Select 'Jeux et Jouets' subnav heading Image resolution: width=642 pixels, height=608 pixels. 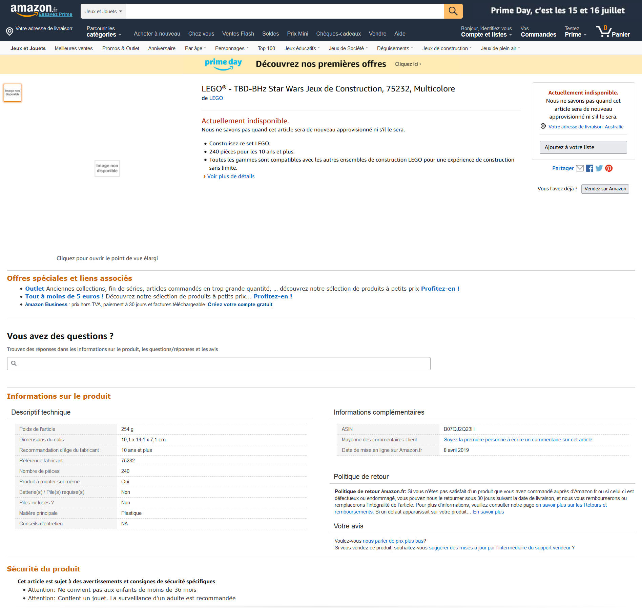(x=28, y=48)
